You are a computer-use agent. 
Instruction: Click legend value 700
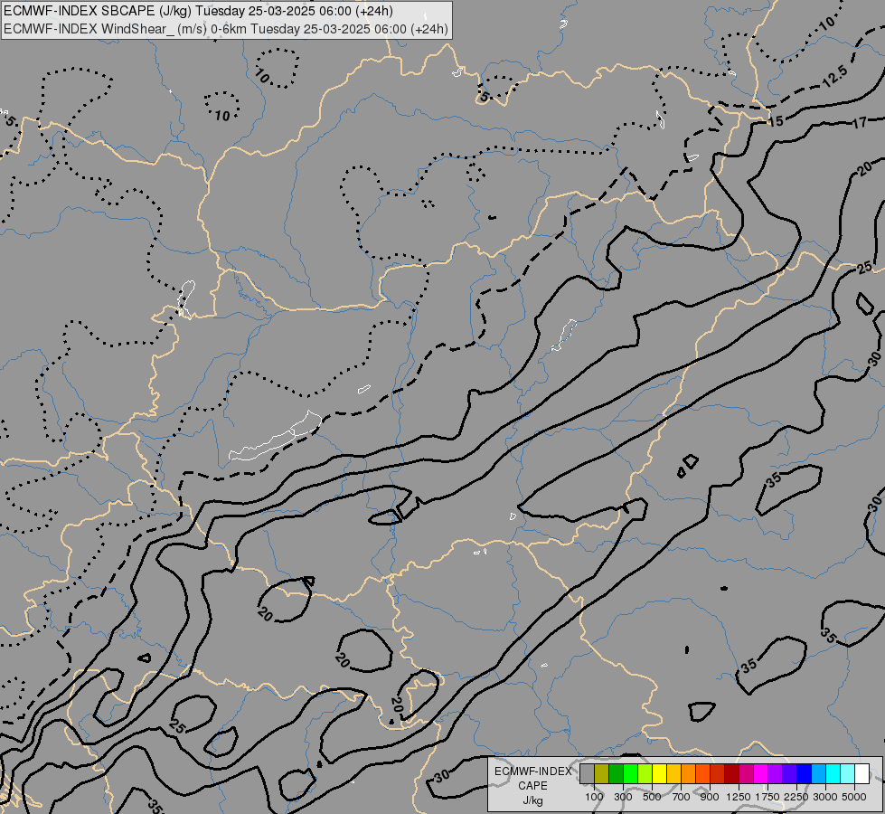click(682, 797)
